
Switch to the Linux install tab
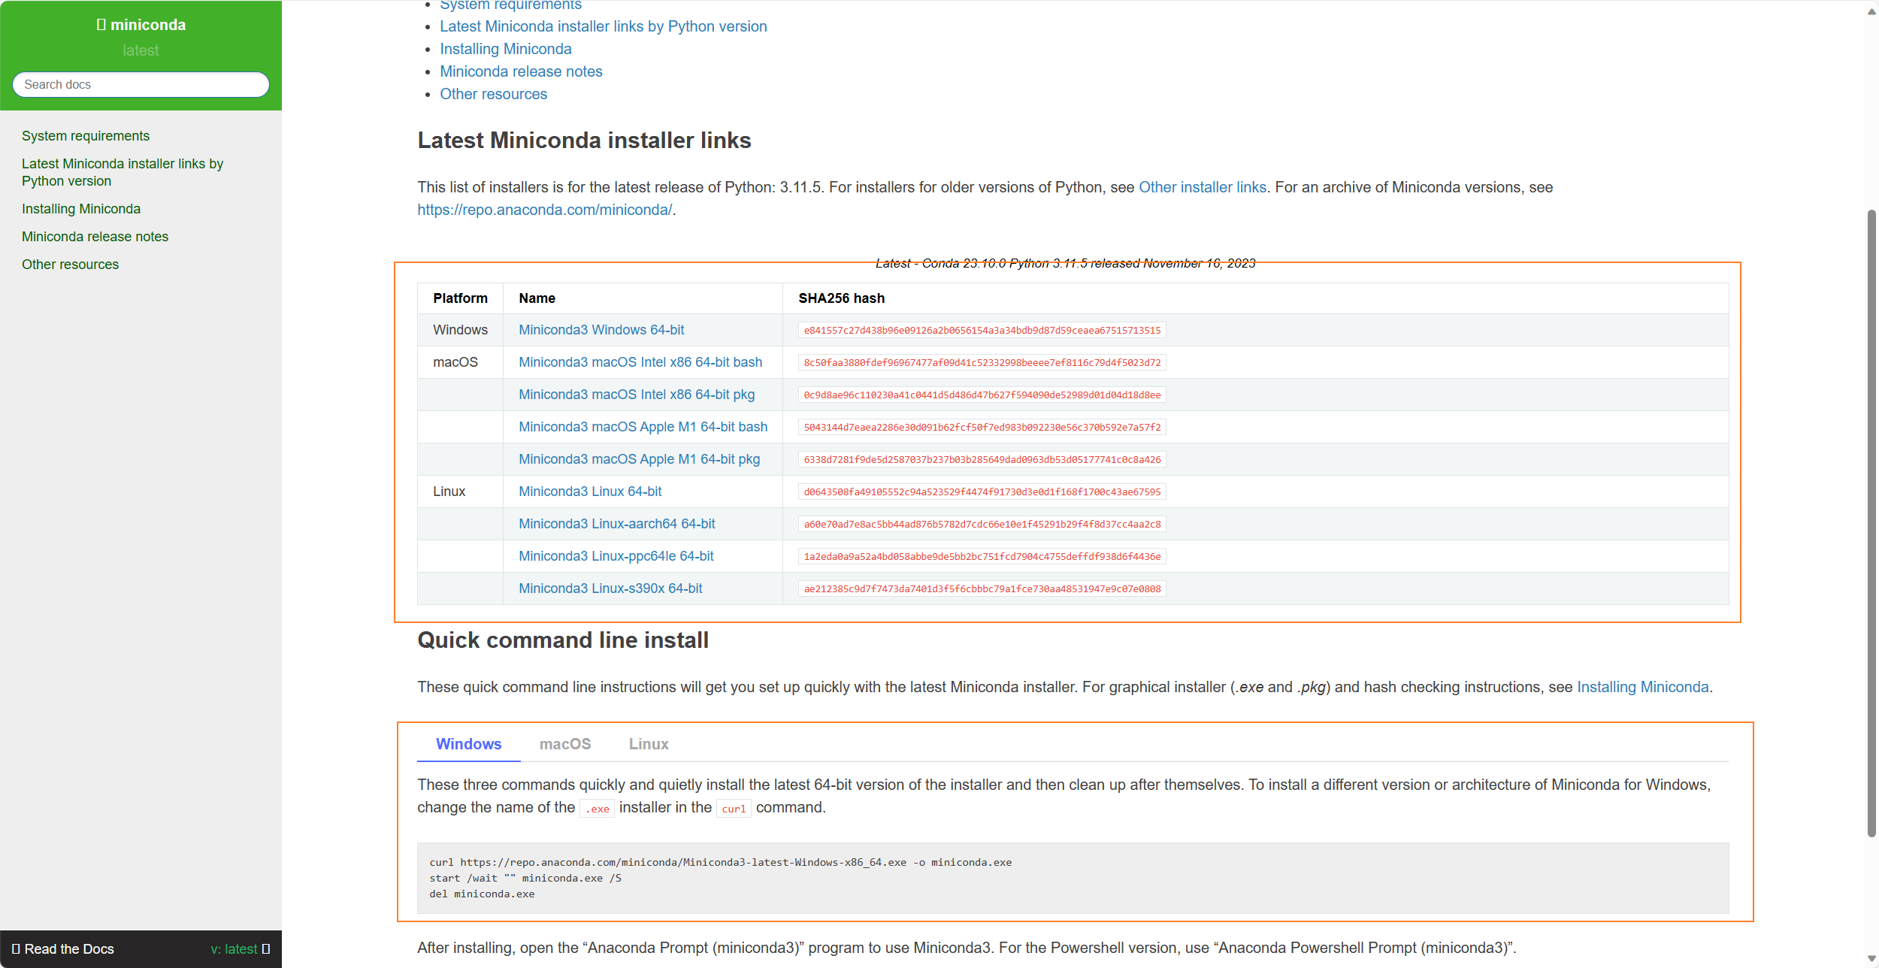click(x=648, y=744)
